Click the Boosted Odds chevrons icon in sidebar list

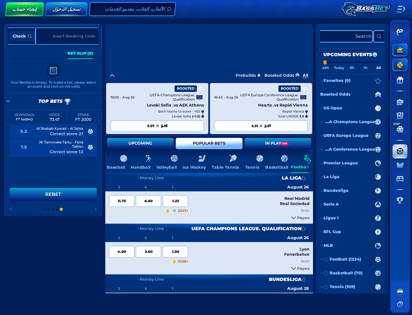tap(378, 94)
